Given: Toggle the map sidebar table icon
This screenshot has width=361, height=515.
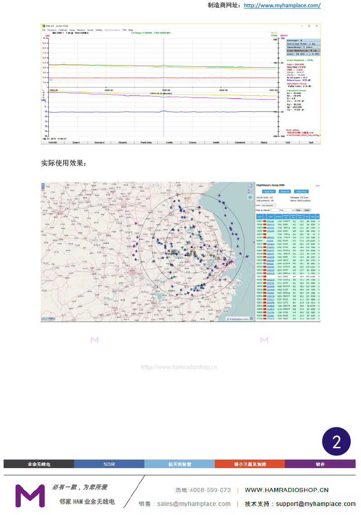Looking at the screenshot, I should pyautogui.click(x=250, y=185).
